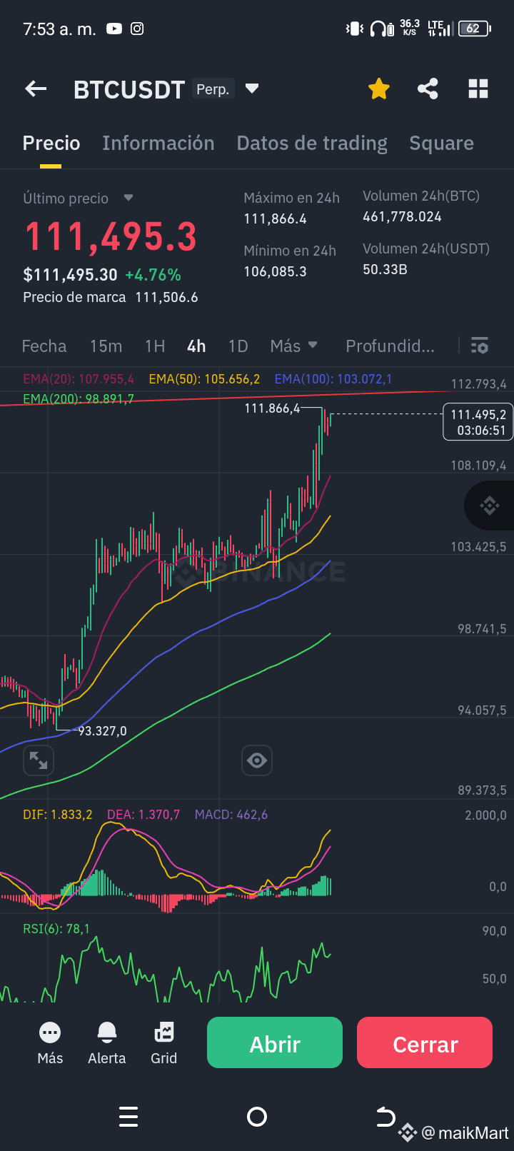
Task: Open Android recent apps menu
Action: pos(128,1117)
